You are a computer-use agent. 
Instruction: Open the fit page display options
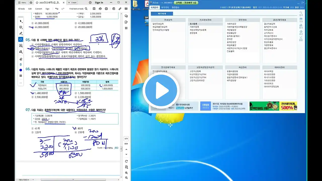coord(126,167)
